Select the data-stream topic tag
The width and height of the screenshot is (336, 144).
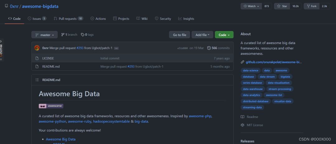(267, 77)
